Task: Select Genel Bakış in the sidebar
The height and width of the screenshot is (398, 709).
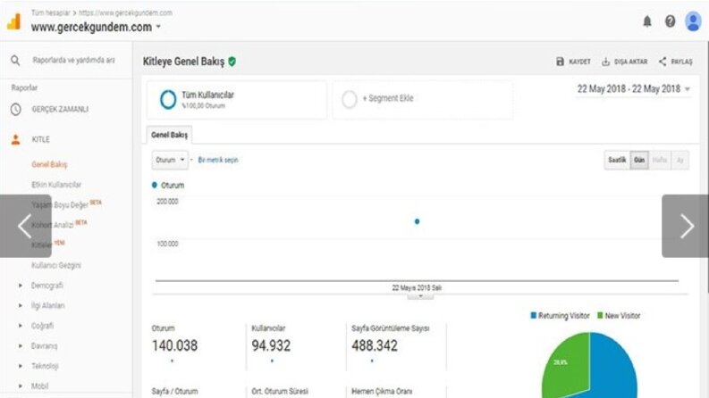Action: pos(49,164)
